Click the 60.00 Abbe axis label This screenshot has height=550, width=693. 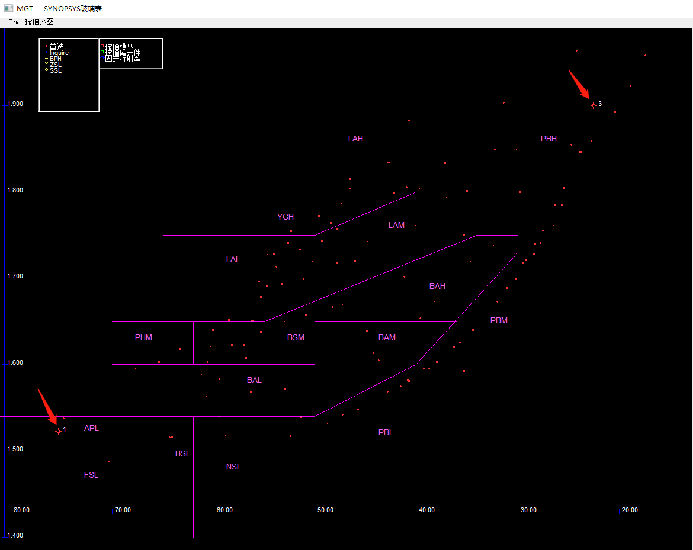tap(224, 510)
